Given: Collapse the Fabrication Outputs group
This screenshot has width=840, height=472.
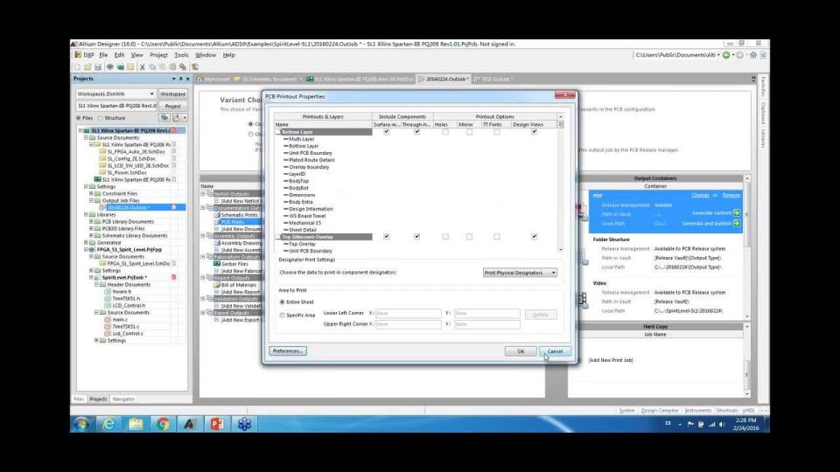Looking at the screenshot, I should pyautogui.click(x=203, y=257).
